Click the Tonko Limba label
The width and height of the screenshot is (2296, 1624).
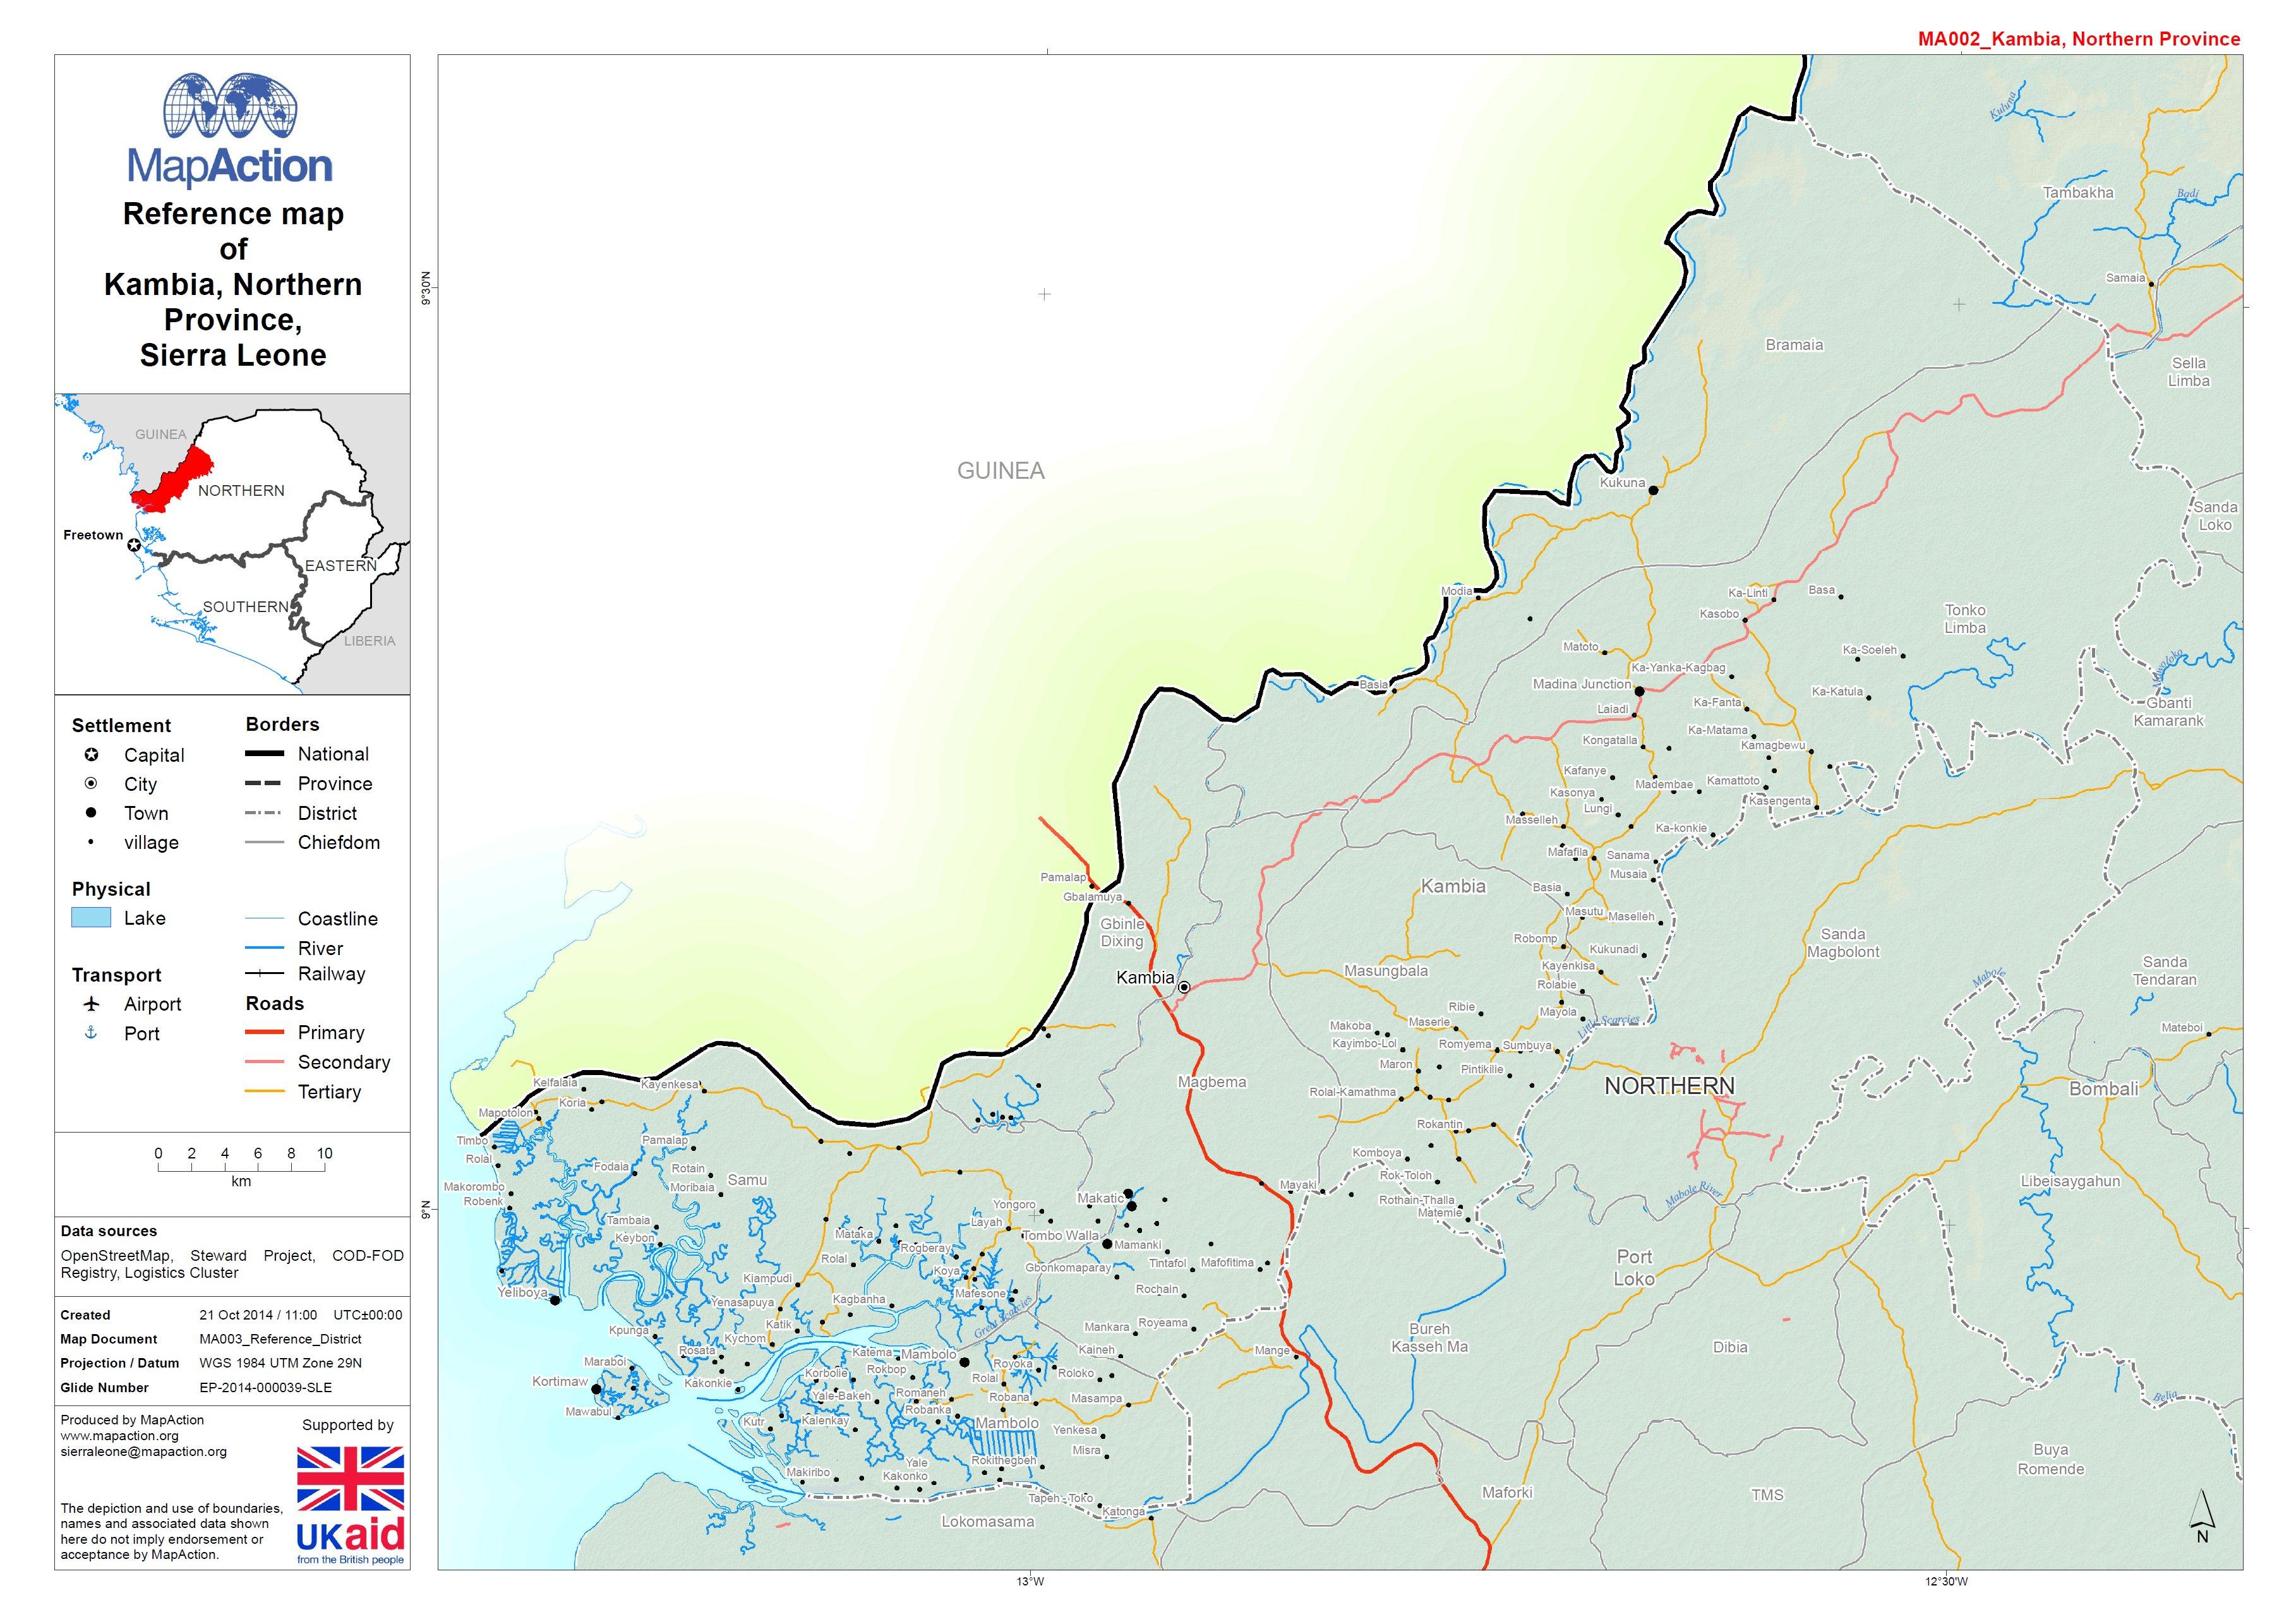pos(1965,619)
